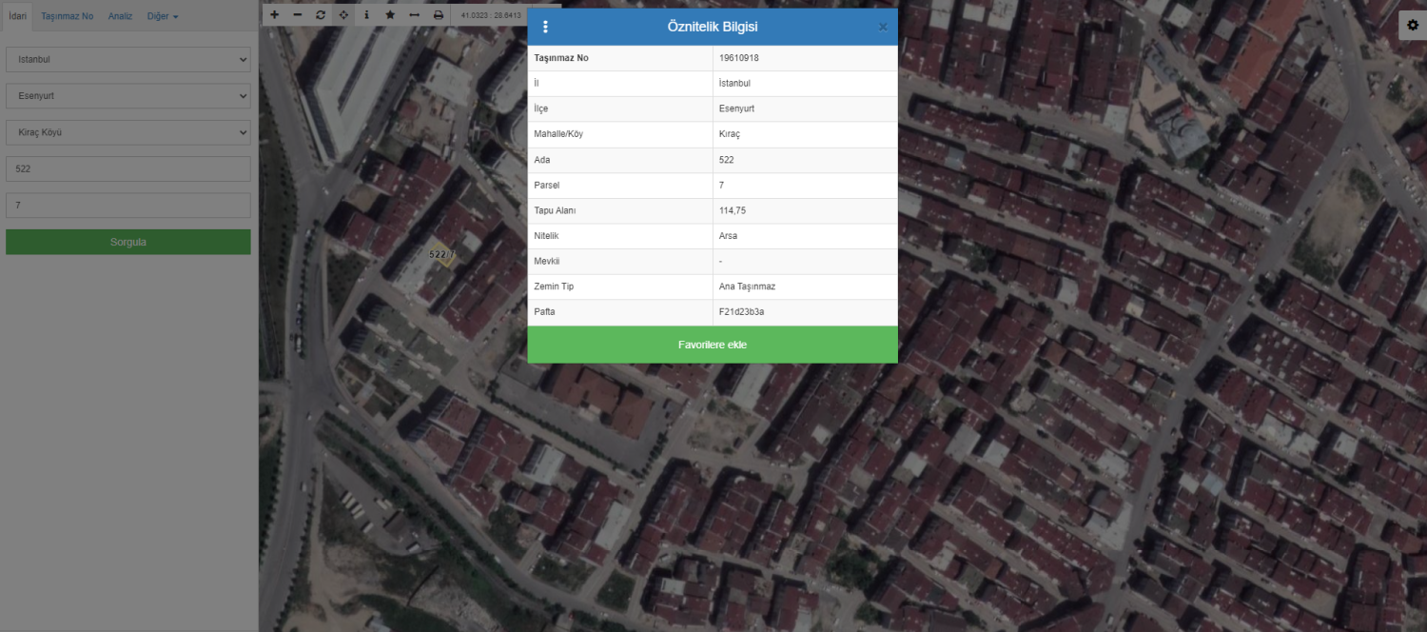Image resolution: width=1427 pixels, height=632 pixels.
Task: Zoom out with the minus icon
Action: (x=298, y=15)
